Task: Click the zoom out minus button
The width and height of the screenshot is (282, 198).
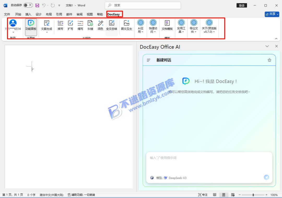Action: click(x=239, y=195)
